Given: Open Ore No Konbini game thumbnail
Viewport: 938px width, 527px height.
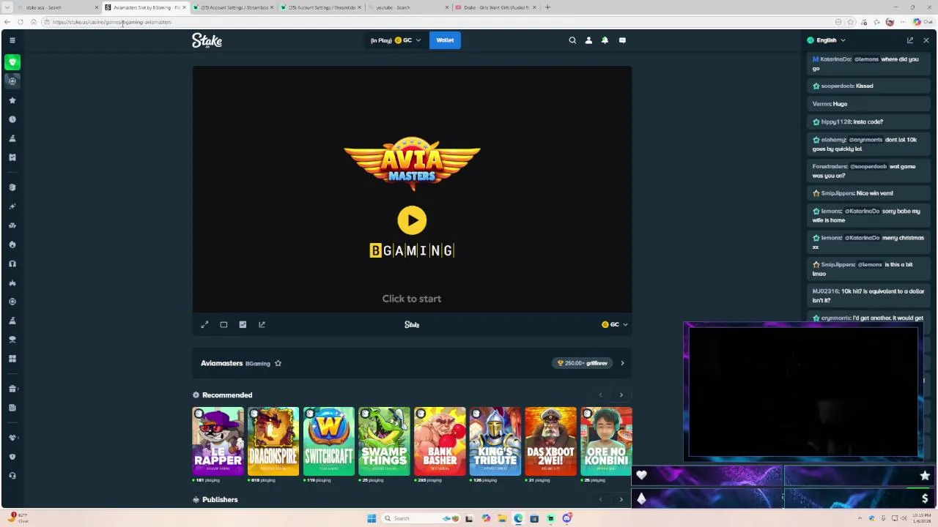Looking at the screenshot, I should point(606,441).
